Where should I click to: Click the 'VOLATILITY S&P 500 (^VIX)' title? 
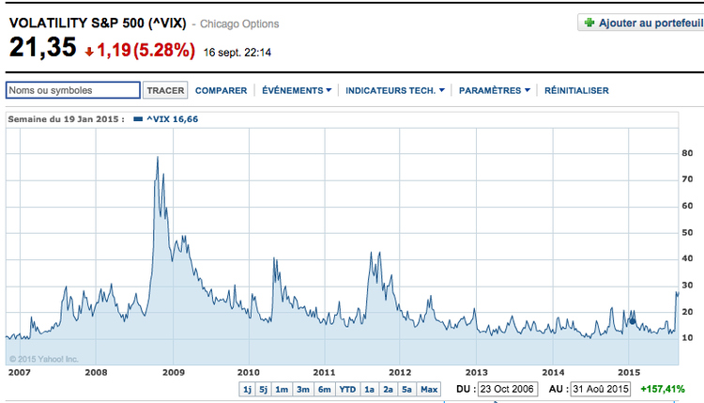(98, 23)
